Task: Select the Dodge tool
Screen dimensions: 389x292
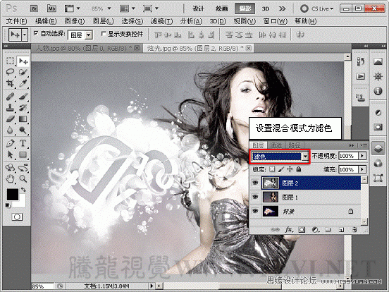Action: point(23,130)
